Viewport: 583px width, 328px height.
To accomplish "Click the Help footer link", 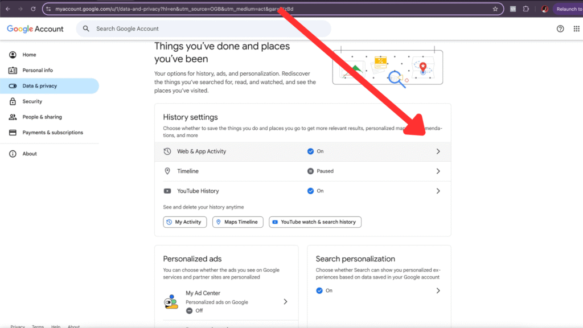I will click(56, 326).
